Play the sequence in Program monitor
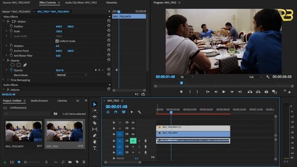The width and height of the screenshot is (297, 167). point(224,92)
